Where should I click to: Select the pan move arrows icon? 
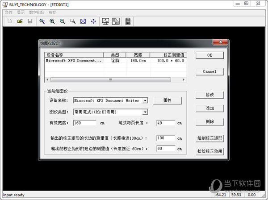pos(93,21)
